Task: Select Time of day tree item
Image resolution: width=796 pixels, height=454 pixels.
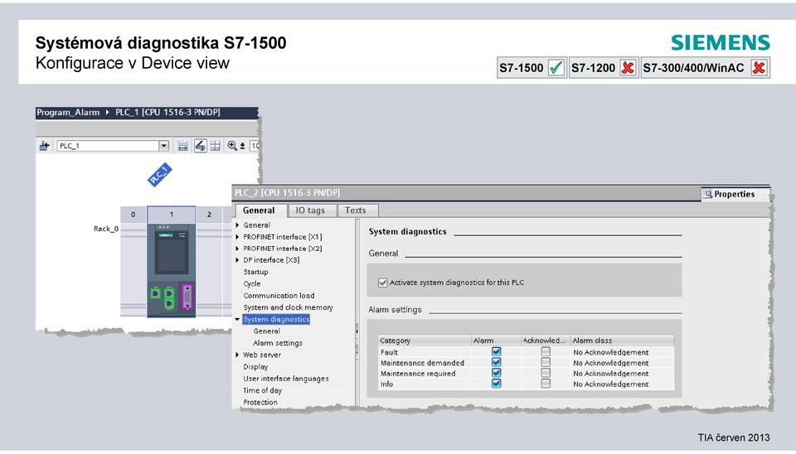Action: [262, 390]
